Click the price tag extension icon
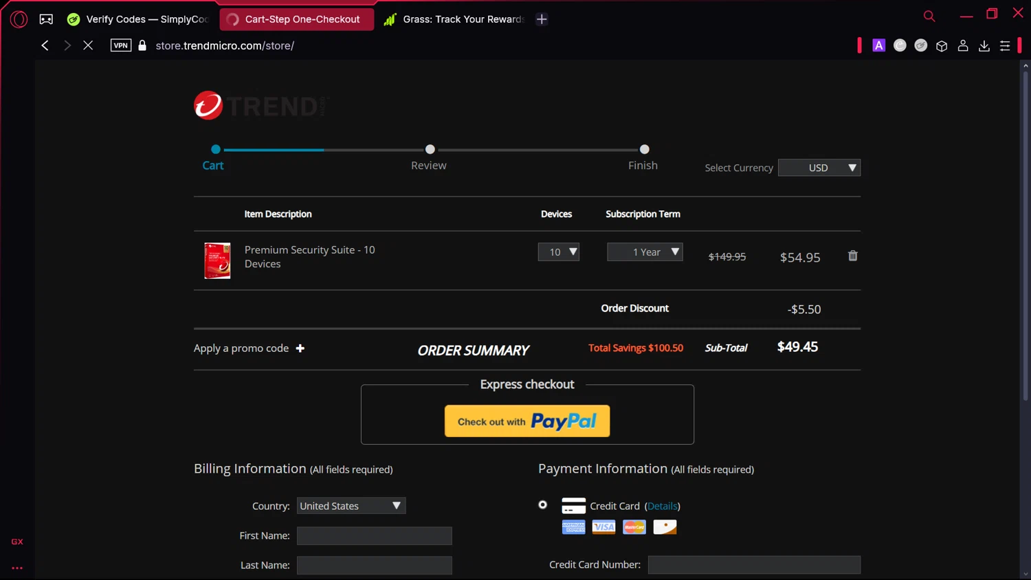Image resolution: width=1031 pixels, height=580 pixels. pos(921,45)
